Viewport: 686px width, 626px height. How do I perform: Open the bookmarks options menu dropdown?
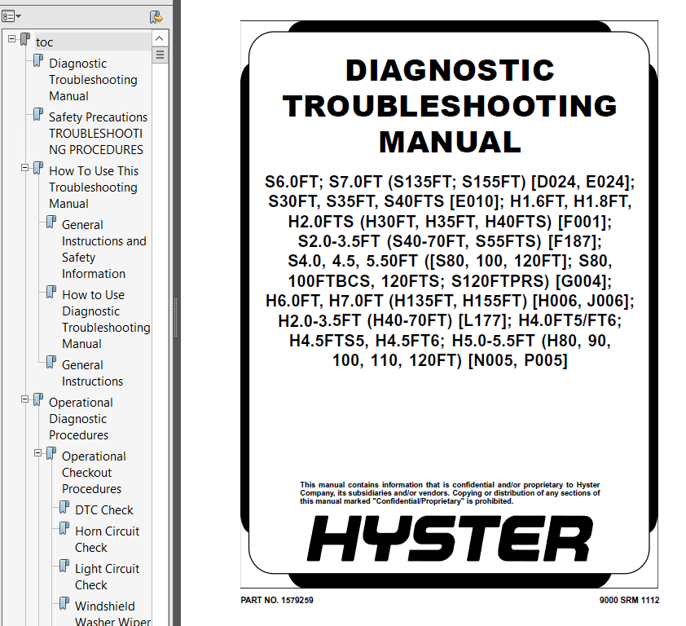pyautogui.click(x=11, y=16)
